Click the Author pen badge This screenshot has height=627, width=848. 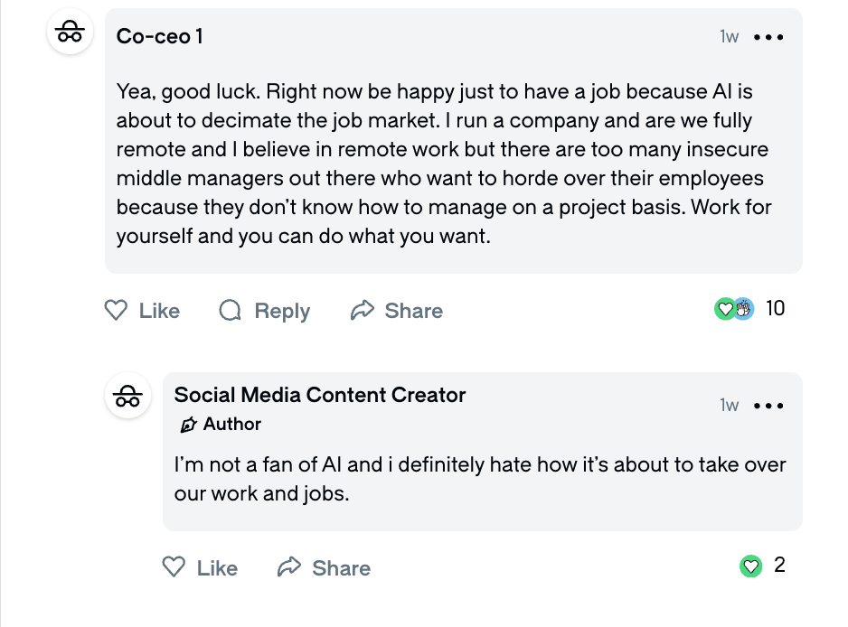(x=189, y=425)
